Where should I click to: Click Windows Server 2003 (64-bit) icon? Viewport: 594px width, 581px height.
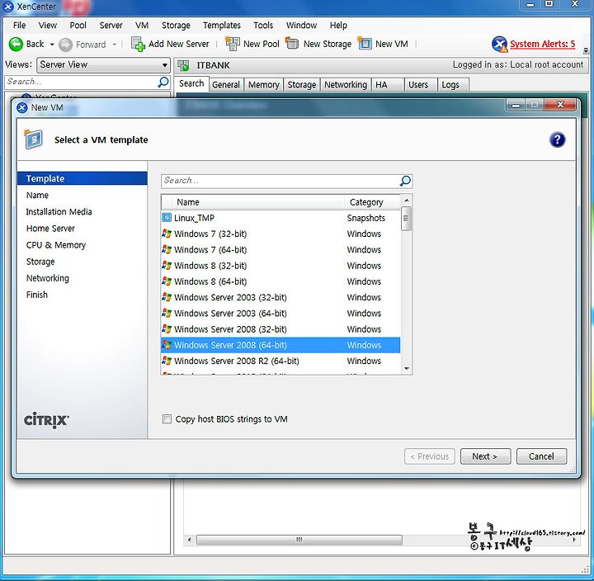(x=167, y=313)
